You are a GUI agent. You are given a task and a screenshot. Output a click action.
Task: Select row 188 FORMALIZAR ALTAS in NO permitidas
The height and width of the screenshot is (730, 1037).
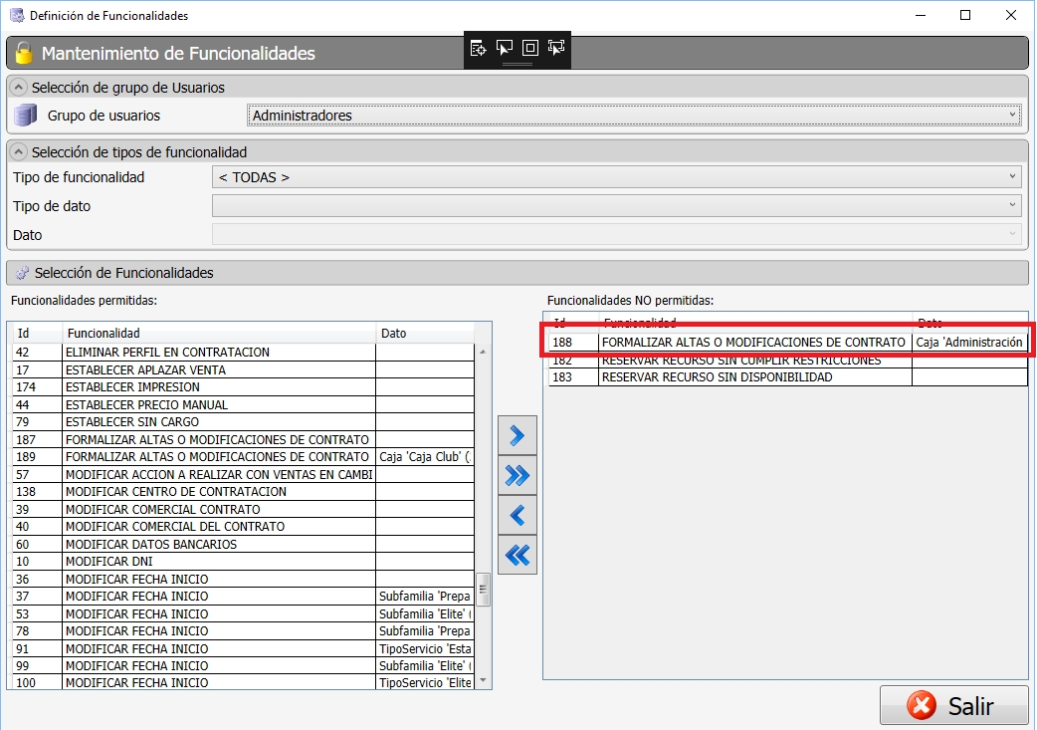[787, 343]
